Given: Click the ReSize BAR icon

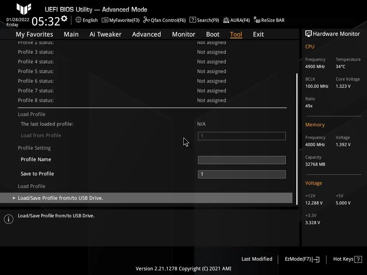Looking at the screenshot, I should click(x=257, y=20).
